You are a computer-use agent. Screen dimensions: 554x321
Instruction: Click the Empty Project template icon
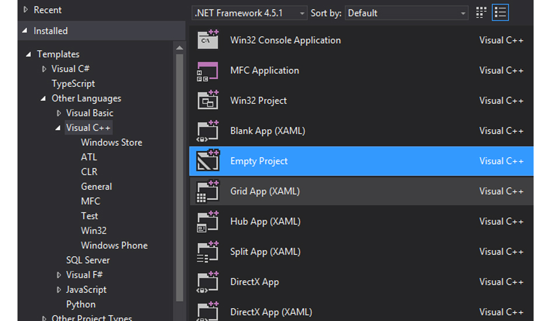tap(208, 160)
